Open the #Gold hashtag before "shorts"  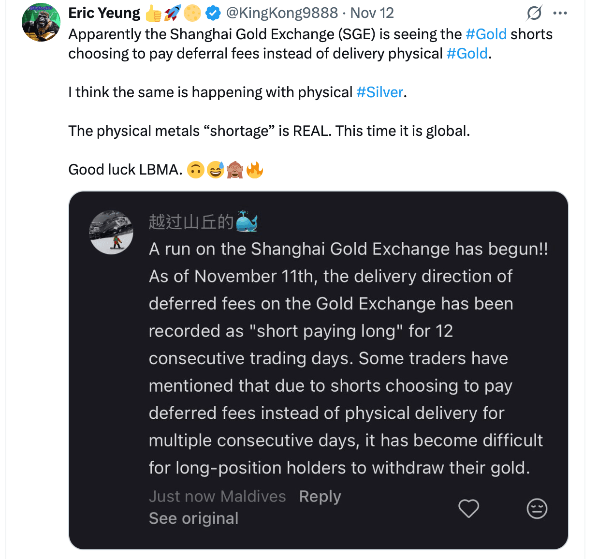[486, 34]
